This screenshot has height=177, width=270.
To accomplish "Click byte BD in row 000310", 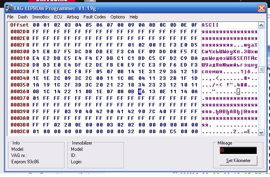I will (142, 58).
